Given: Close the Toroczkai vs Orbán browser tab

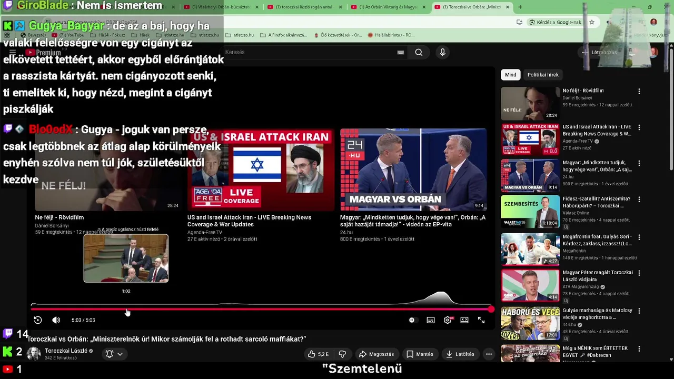Looking at the screenshot, I should click(x=508, y=7).
